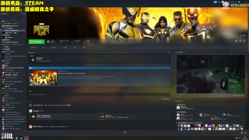Click knghez friend avatar
The height and width of the screenshot is (140, 249).
(x=224, y=115)
